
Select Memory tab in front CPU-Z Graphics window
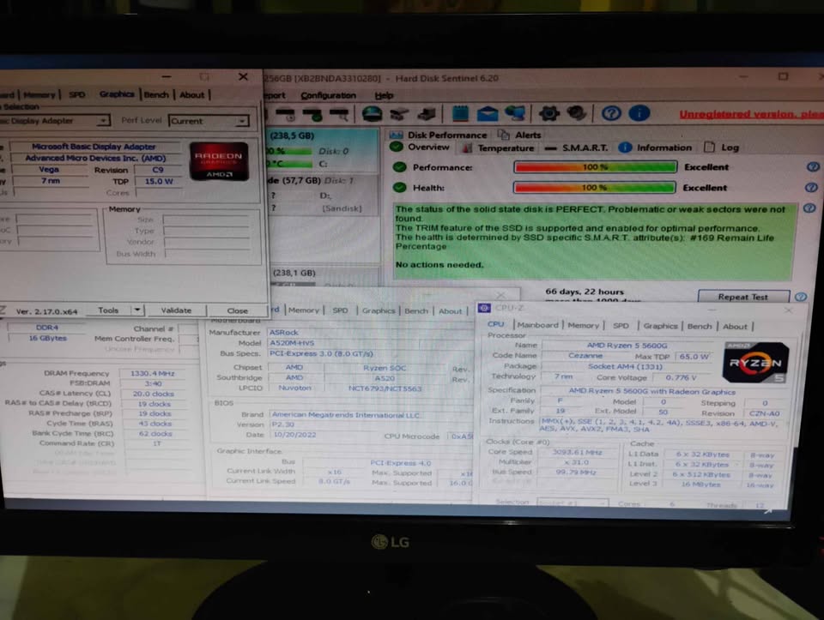click(39, 94)
